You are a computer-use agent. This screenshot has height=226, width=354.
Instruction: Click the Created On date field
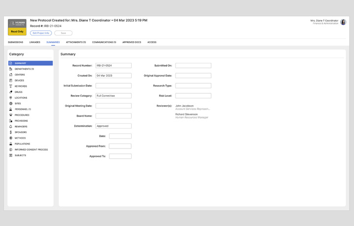tap(114, 76)
